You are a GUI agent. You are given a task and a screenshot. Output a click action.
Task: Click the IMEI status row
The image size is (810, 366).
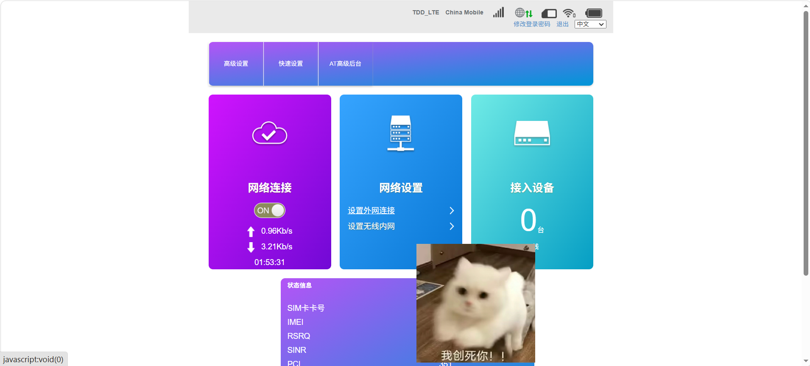pos(295,322)
